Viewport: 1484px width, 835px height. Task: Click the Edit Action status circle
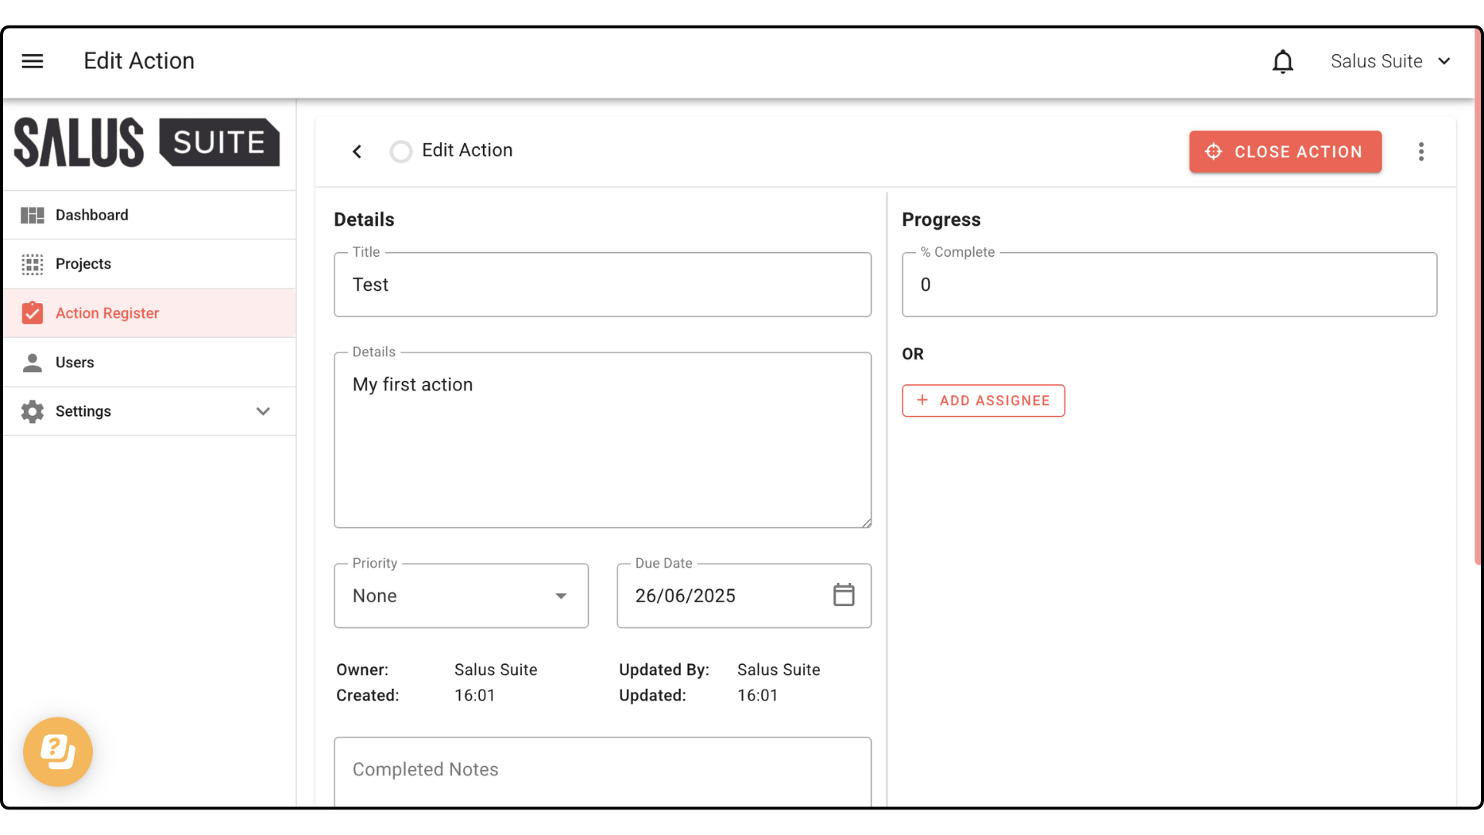pyautogui.click(x=401, y=151)
